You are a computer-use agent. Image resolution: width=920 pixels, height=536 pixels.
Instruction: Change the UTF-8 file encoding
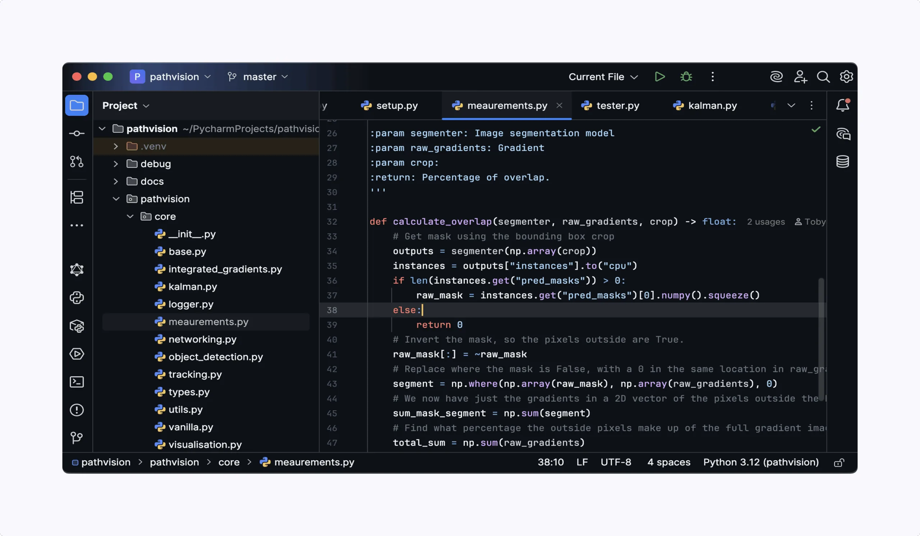pos(616,462)
